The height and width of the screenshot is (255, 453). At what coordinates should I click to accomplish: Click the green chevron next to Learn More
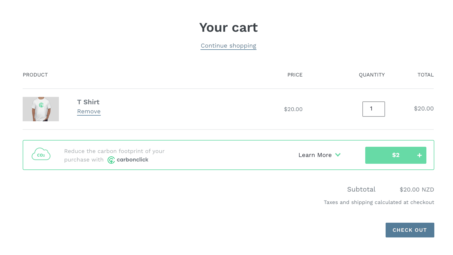coord(338,155)
